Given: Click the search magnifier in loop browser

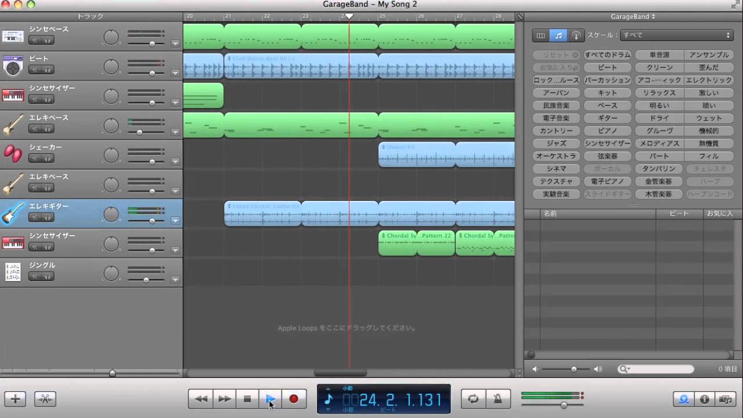Looking at the screenshot, I should pos(624,369).
